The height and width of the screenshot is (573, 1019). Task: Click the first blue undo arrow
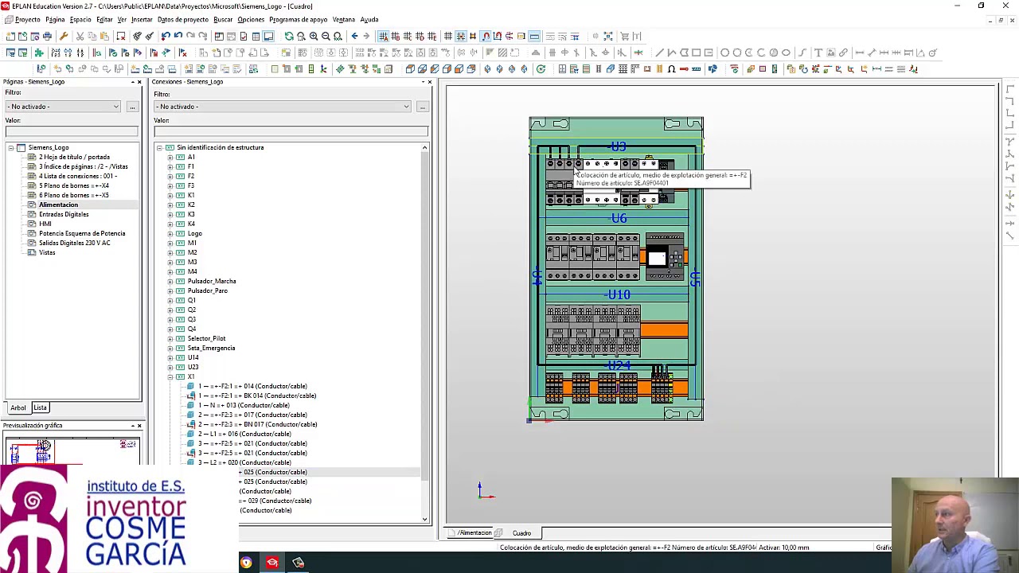click(x=166, y=36)
